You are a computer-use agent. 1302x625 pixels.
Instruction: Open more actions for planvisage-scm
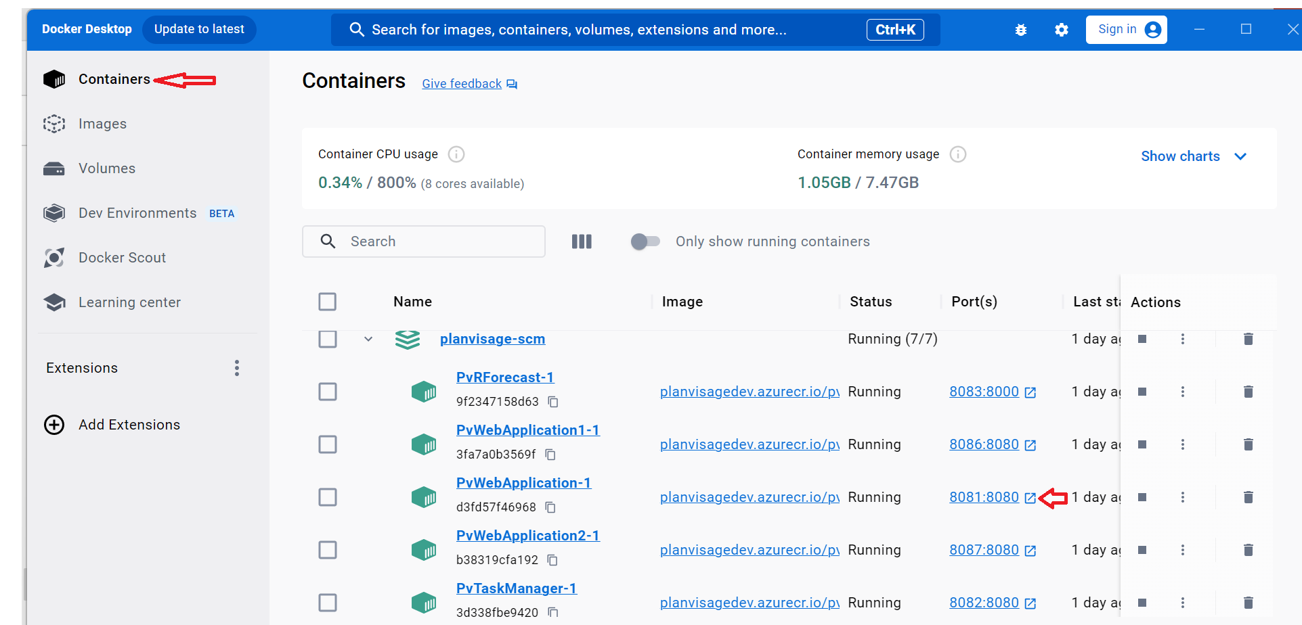1183,339
